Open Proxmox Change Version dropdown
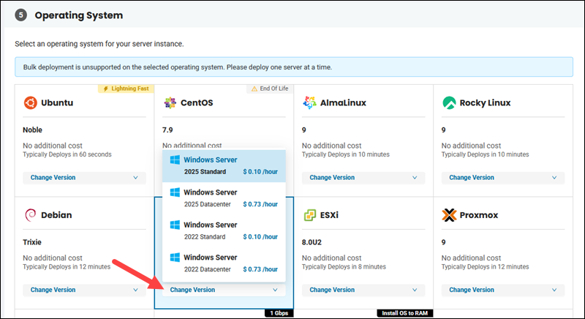Screen dimensions: 585x319 click(x=502, y=290)
